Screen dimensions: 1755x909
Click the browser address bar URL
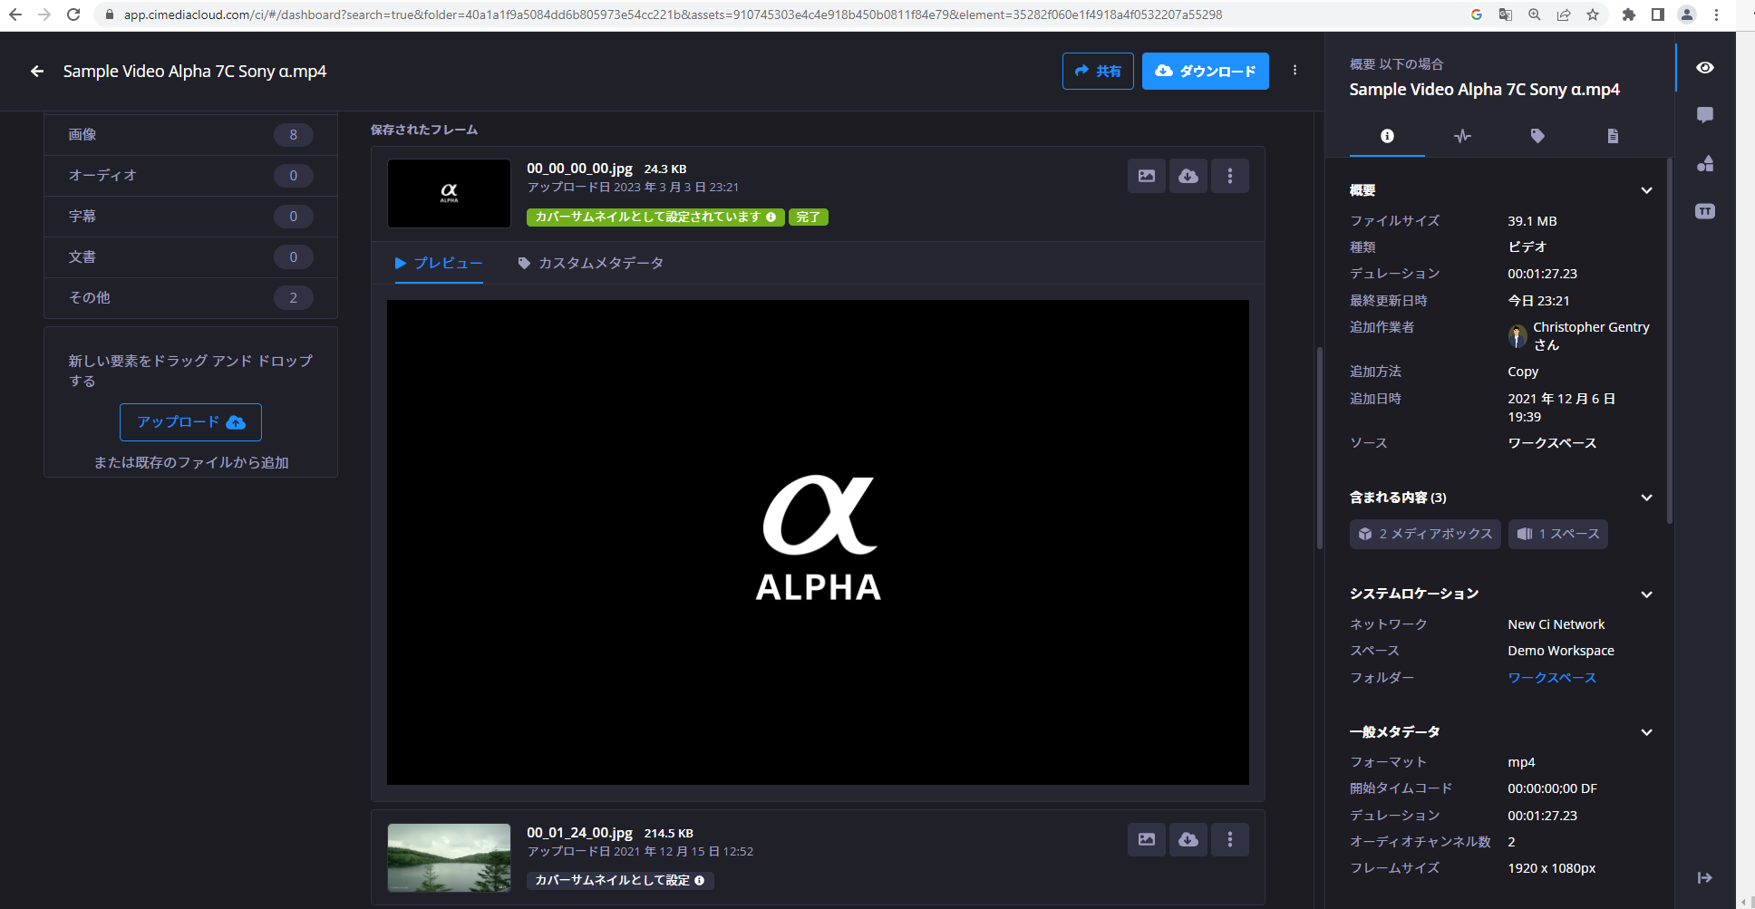coord(673,15)
